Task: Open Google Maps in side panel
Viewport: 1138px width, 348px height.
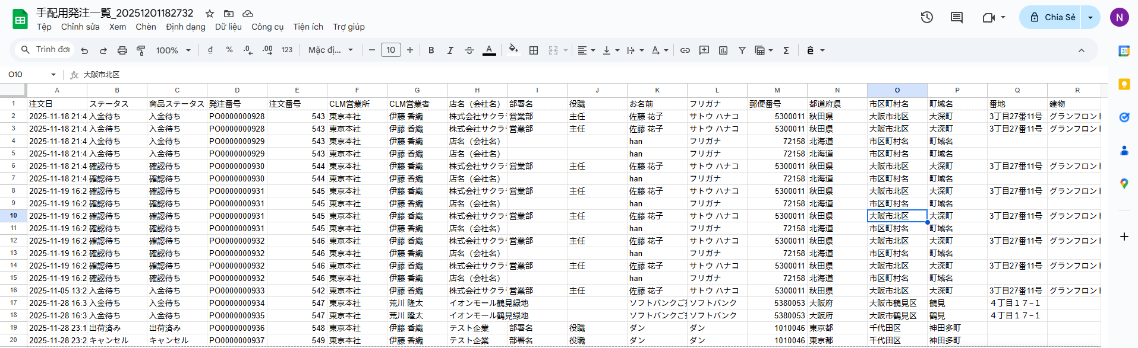Action: point(1124,184)
